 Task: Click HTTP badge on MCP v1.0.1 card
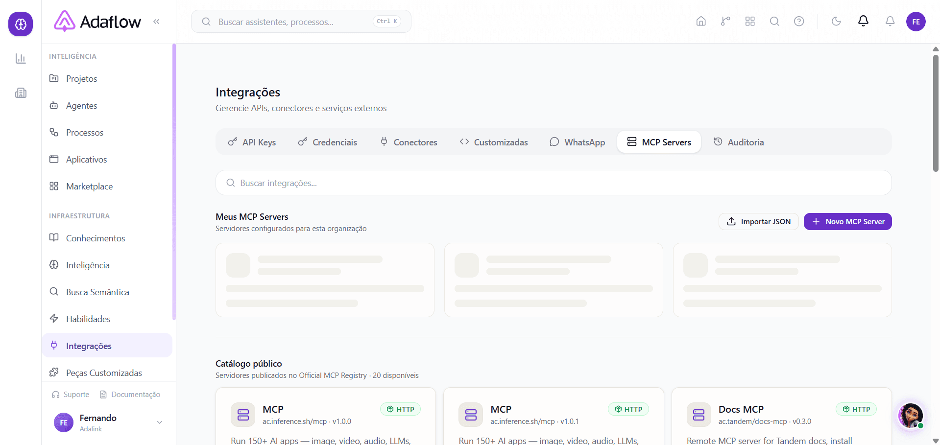pos(628,409)
